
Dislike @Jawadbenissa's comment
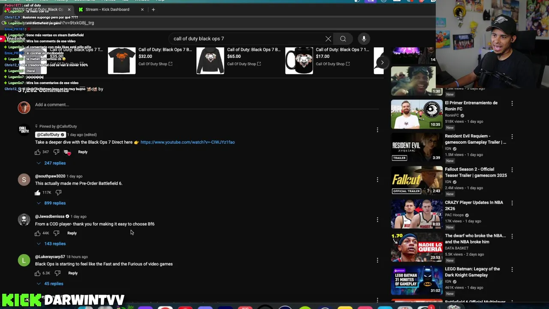(x=56, y=233)
